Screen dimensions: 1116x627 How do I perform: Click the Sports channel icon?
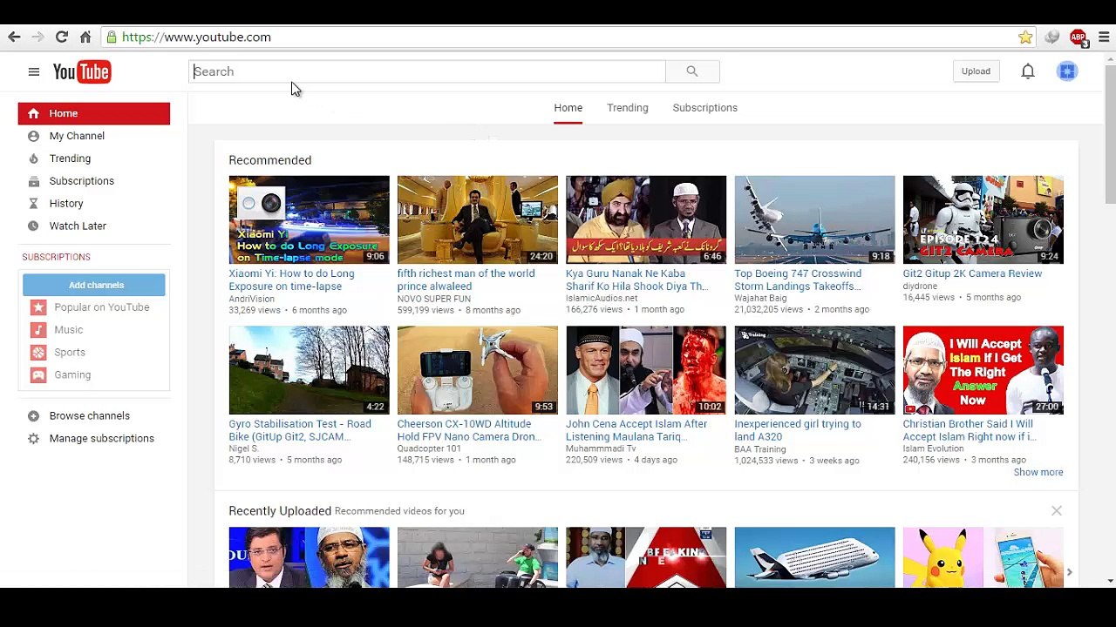(38, 353)
